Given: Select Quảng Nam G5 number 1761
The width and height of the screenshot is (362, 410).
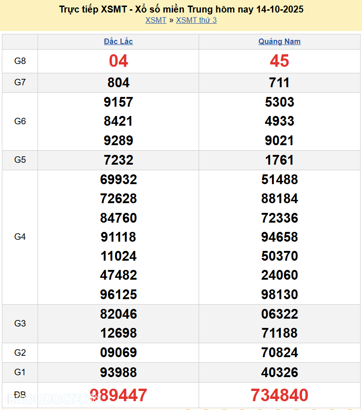Looking at the screenshot, I should [x=279, y=160].
